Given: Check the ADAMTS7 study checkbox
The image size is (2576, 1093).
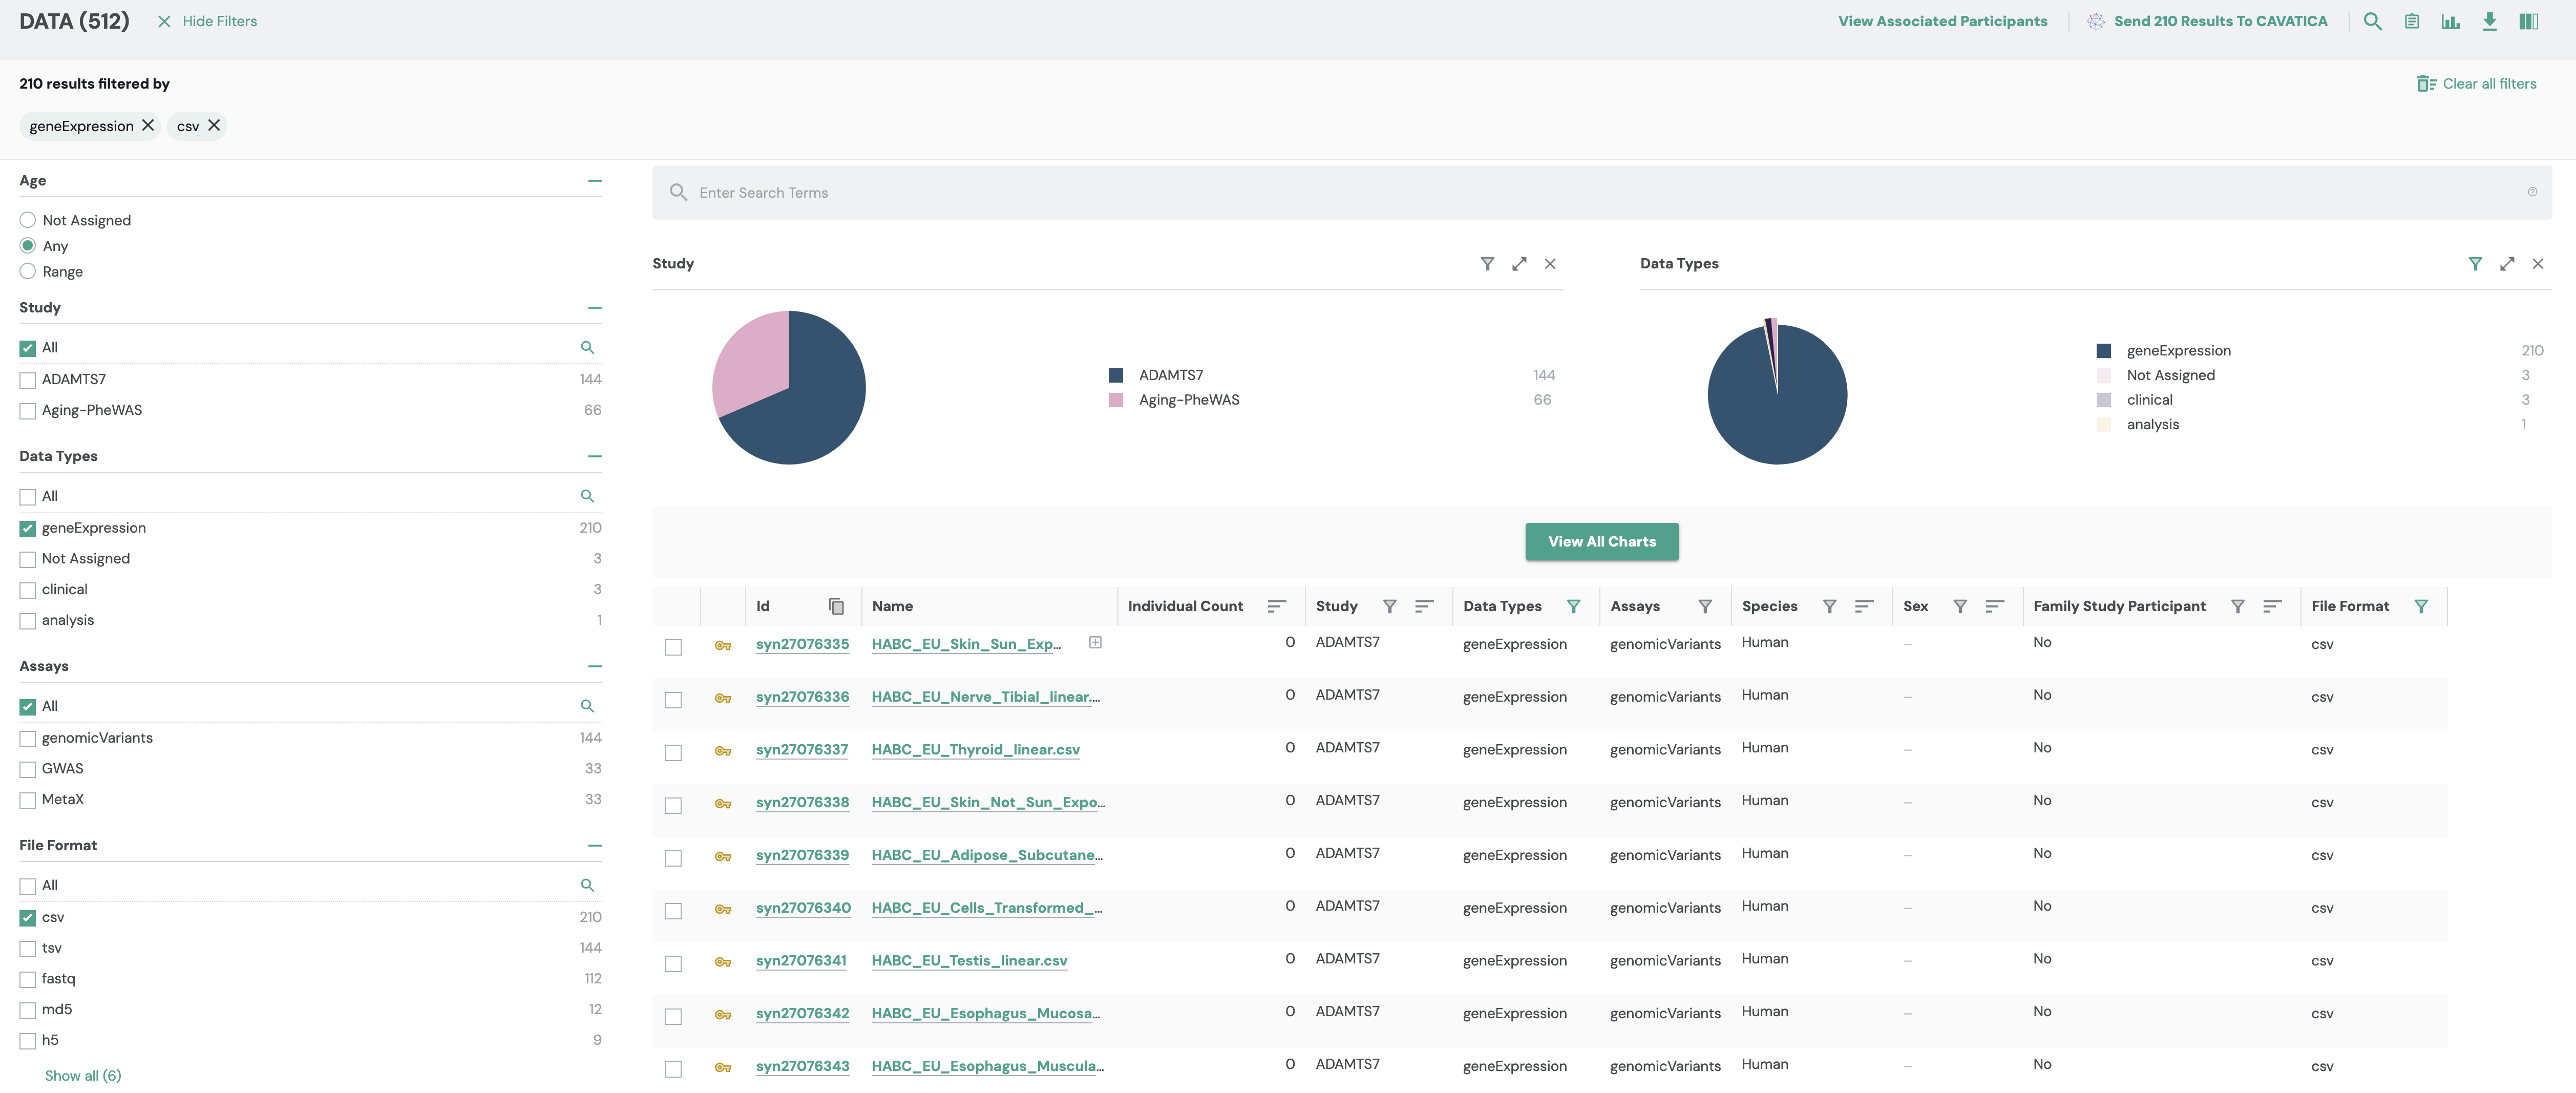Looking at the screenshot, I should click(28, 380).
